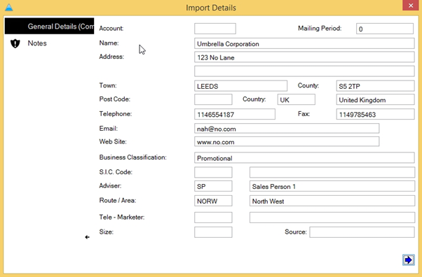Click the Route code field showing NORW
This screenshot has height=277, width=422.
tap(213, 201)
